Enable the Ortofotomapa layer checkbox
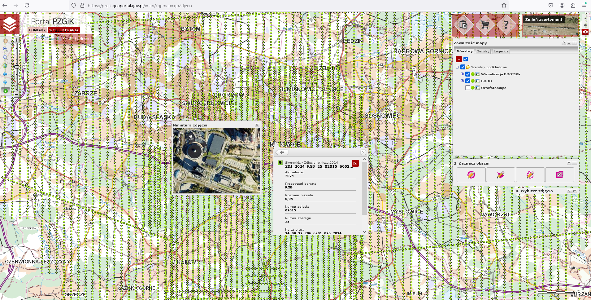Screen dimensions: 591x300 [x=468, y=88]
